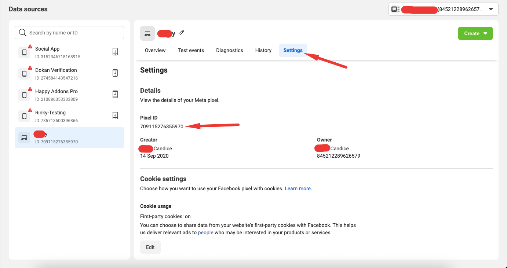Open the business account selector dropdown

[491, 10]
